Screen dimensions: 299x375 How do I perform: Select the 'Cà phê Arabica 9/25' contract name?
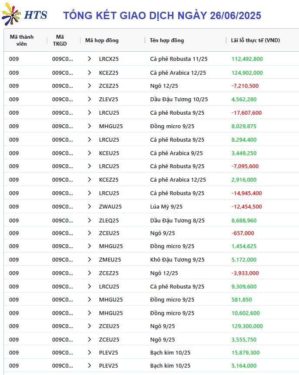[x=176, y=153]
